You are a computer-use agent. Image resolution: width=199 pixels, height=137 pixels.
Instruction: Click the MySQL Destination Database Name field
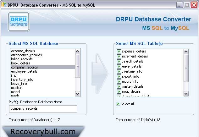43,109
